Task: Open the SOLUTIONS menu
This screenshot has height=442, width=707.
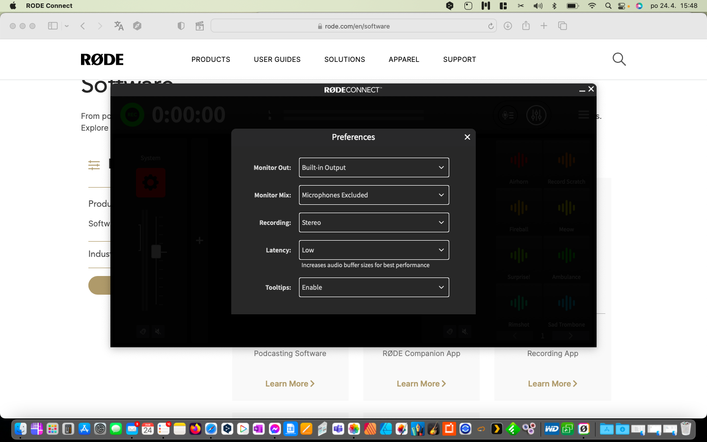Action: pos(345,59)
